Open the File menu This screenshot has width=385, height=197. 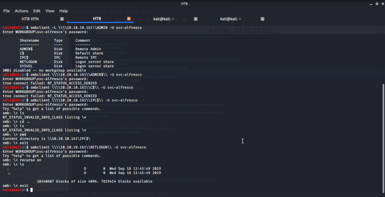[x=6, y=11]
